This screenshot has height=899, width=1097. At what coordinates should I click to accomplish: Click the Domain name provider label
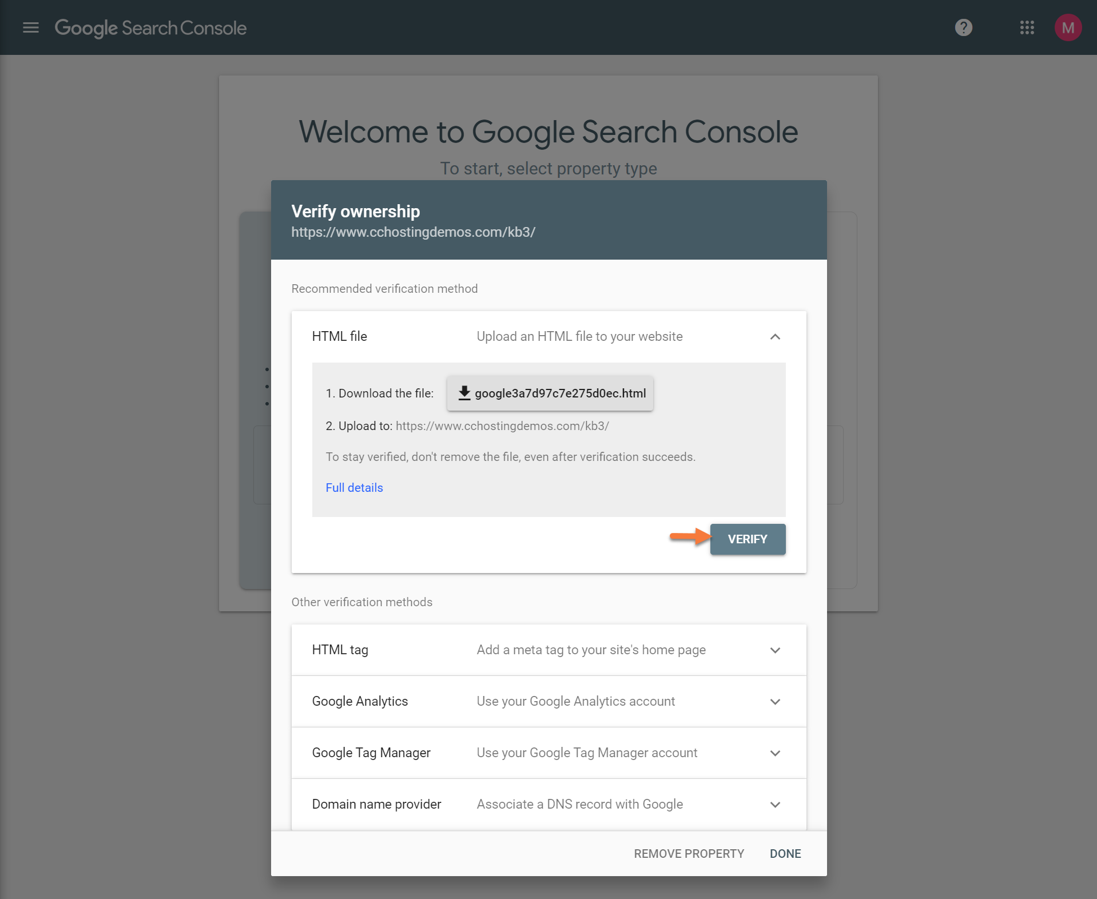click(x=376, y=805)
